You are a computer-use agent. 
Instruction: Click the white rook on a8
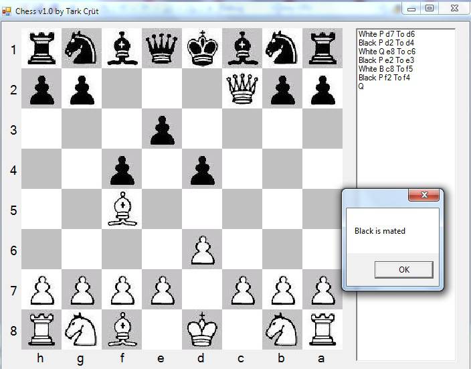[x=322, y=329]
